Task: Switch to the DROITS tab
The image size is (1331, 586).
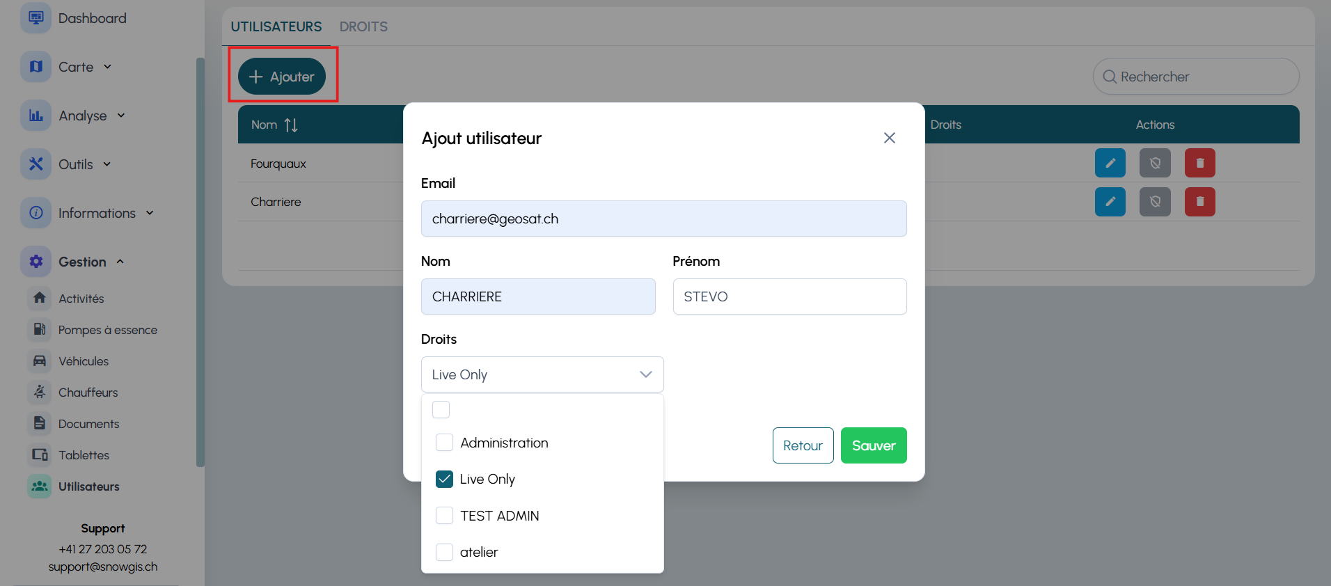Action: point(363,26)
